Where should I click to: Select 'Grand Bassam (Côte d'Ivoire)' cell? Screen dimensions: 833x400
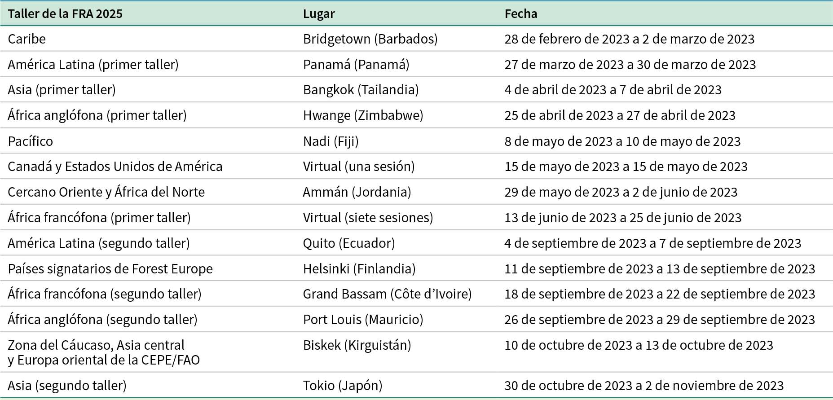point(387,294)
